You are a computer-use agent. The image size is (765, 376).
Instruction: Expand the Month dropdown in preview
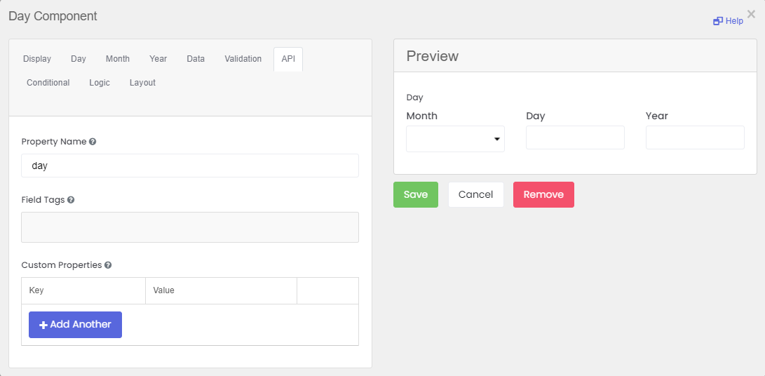point(455,139)
